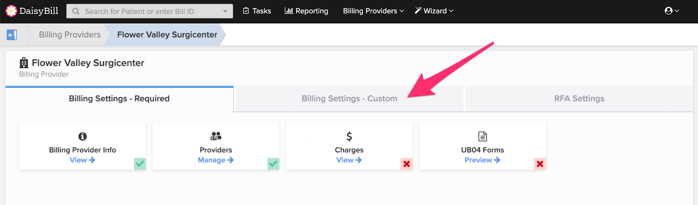Click the Billing Provider Info circle icon
The width and height of the screenshot is (698, 205).
click(x=82, y=137)
